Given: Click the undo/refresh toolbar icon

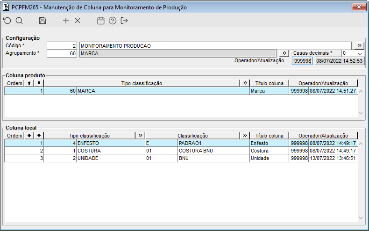Looking at the screenshot, I should pos(7,21).
